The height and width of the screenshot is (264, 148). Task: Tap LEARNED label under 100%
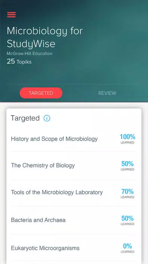[x=127, y=143]
